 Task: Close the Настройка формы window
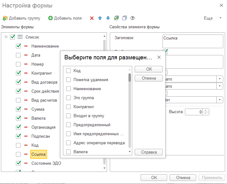coord(221,6)
